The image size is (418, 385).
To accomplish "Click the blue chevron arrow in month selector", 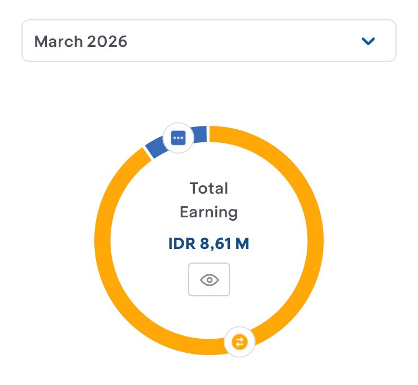I will (368, 41).
